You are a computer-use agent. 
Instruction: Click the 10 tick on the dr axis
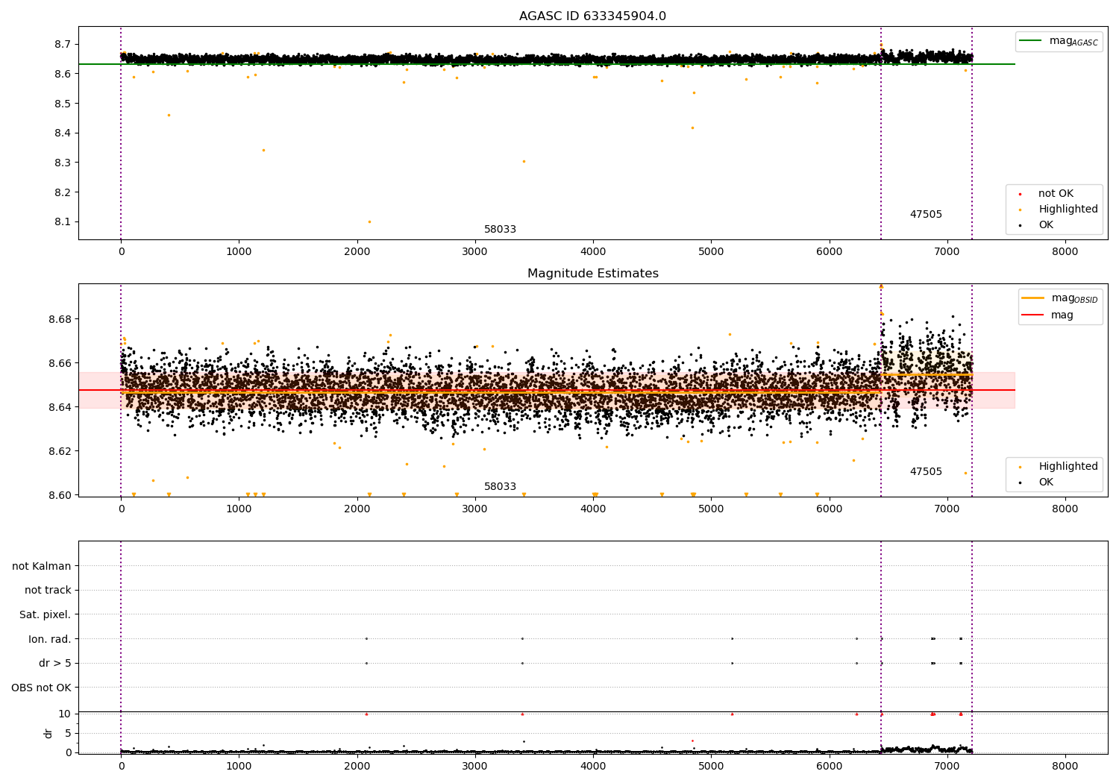point(64,714)
